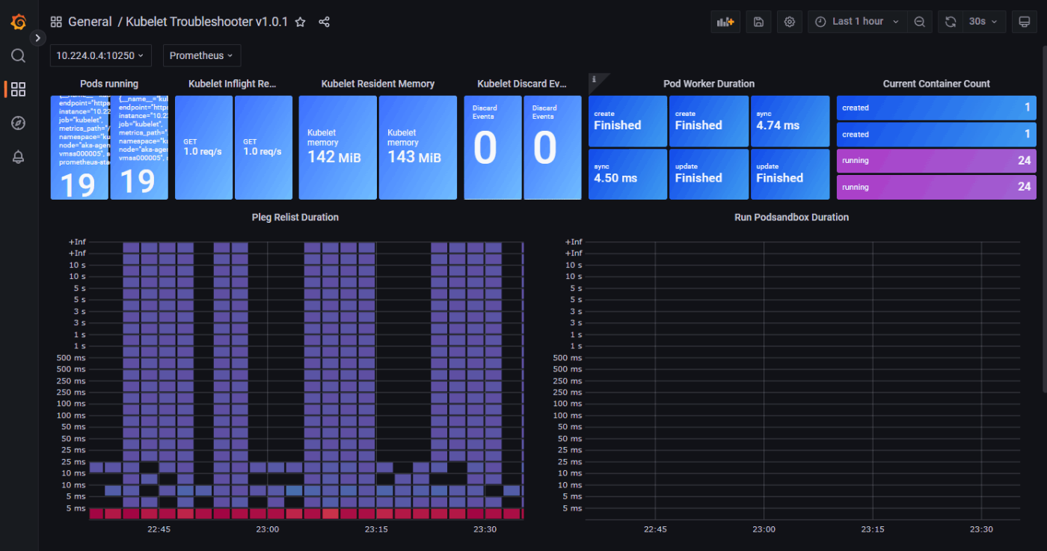1047x551 pixels.
Task: Share the dashboard via share icon
Action: tap(324, 22)
